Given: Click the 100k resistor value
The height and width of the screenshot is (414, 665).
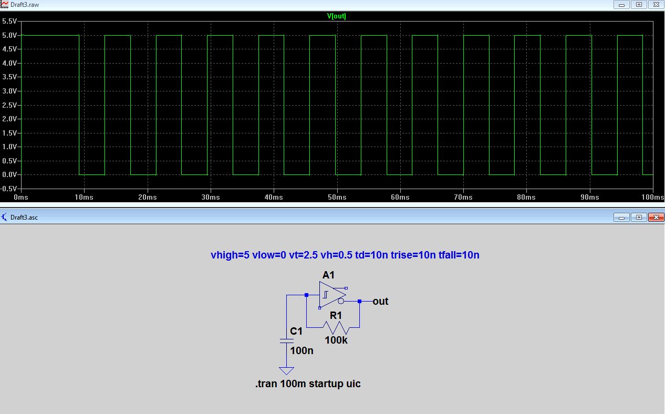Looking at the screenshot, I should tap(336, 340).
